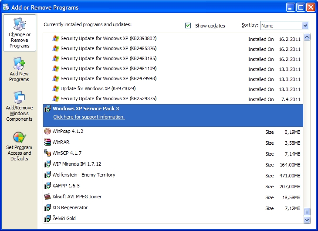318x231 pixels.
Task: Select Xilisoft AVI MPEG Joiner entry
Action: coord(173,197)
